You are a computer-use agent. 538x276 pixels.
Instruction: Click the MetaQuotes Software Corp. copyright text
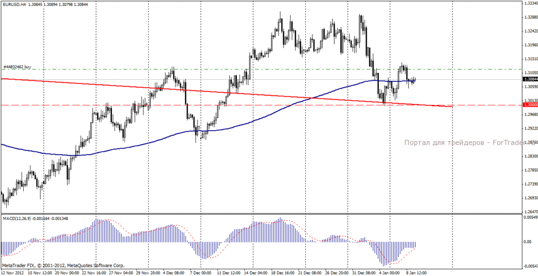point(64,266)
